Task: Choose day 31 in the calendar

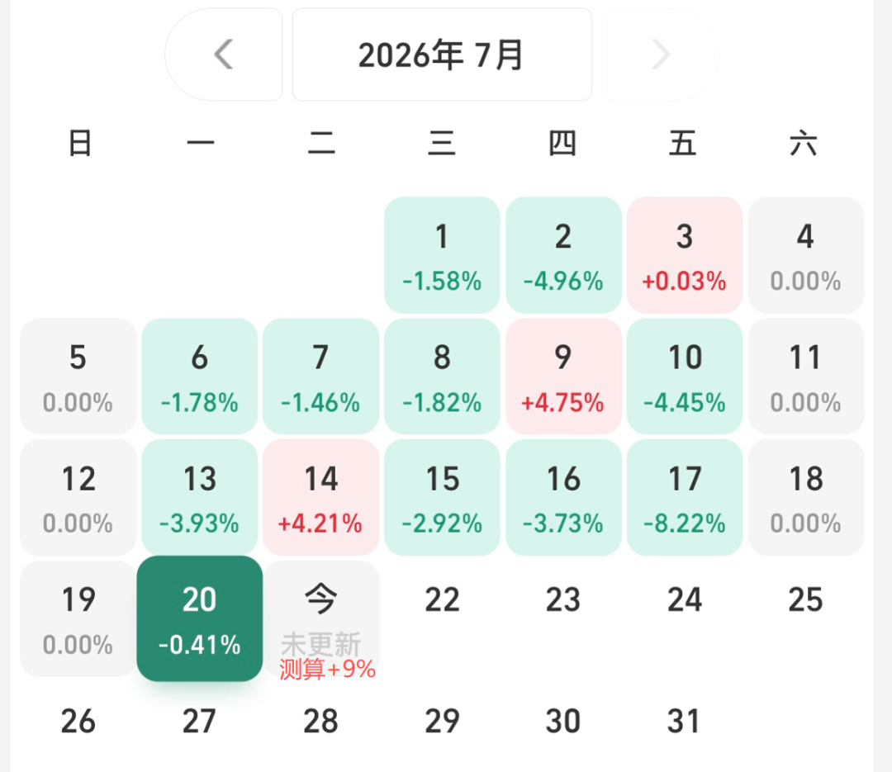Action: pyautogui.click(x=685, y=722)
